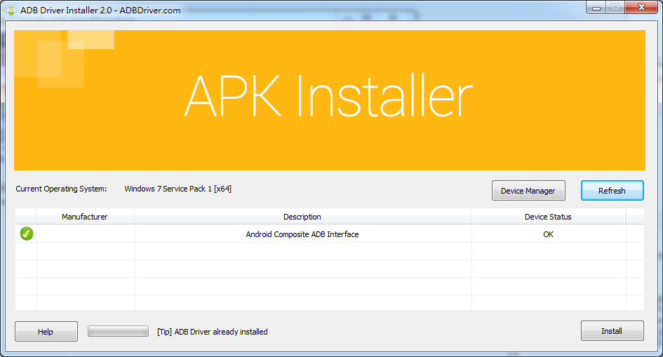The width and height of the screenshot is (663, 357).
Task: Click Windows 7 Service Pack 1 text
Action: [178, 189]
